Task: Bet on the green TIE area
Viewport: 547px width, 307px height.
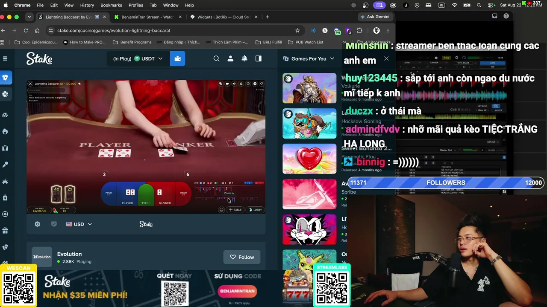Action: [x=146, y=194]
